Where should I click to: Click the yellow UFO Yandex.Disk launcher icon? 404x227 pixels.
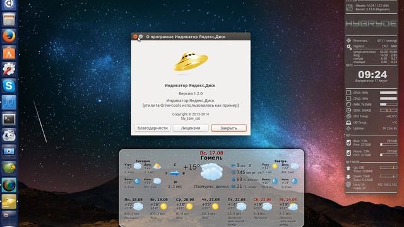pos(9,201)
